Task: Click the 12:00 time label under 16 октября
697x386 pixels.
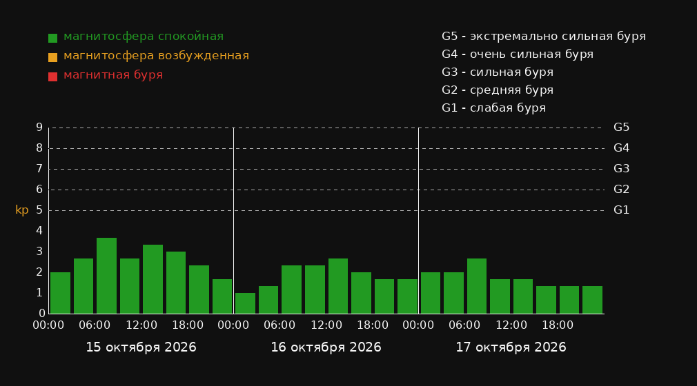Action: [x=326, y=325]
